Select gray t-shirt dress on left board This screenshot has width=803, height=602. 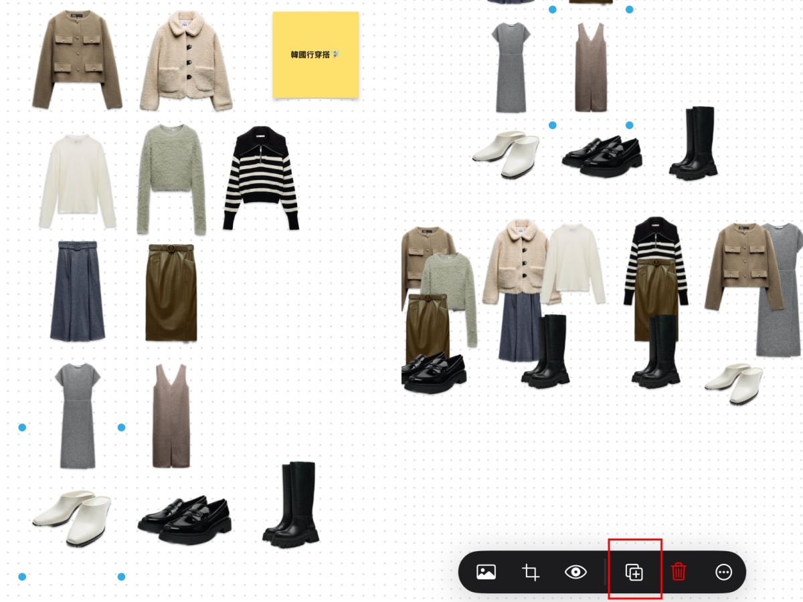click(x=78, y=415)
